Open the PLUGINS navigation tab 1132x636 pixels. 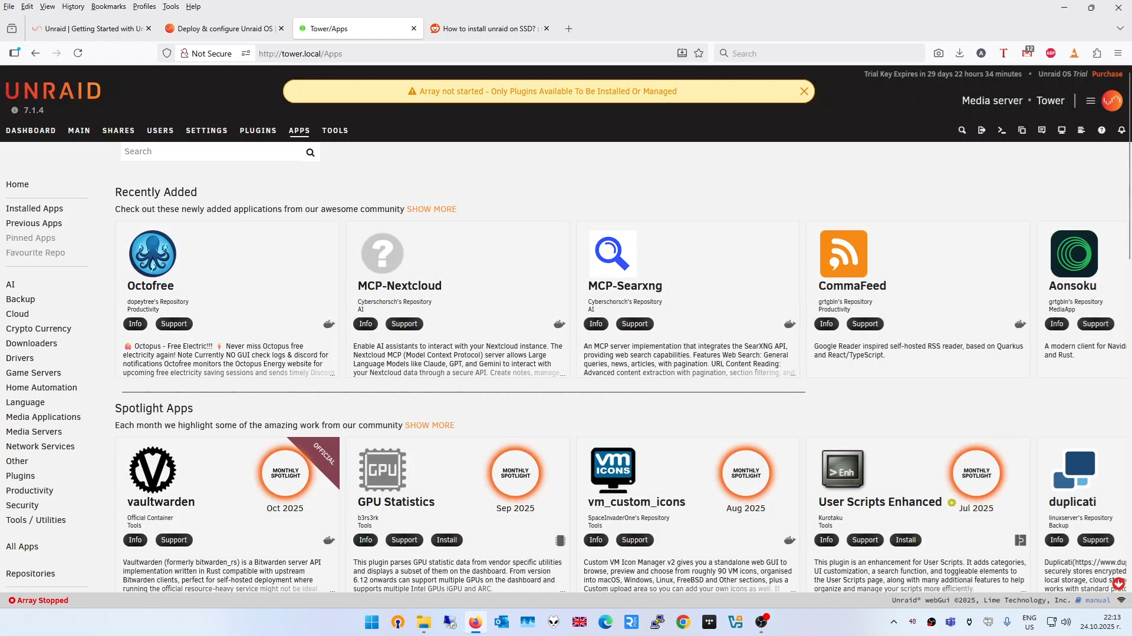click(x=258, y=131)
